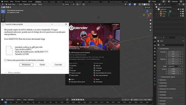The image size is (186, 105).
Task: Expand Camera item in outliner
Action: pos(159,12)
